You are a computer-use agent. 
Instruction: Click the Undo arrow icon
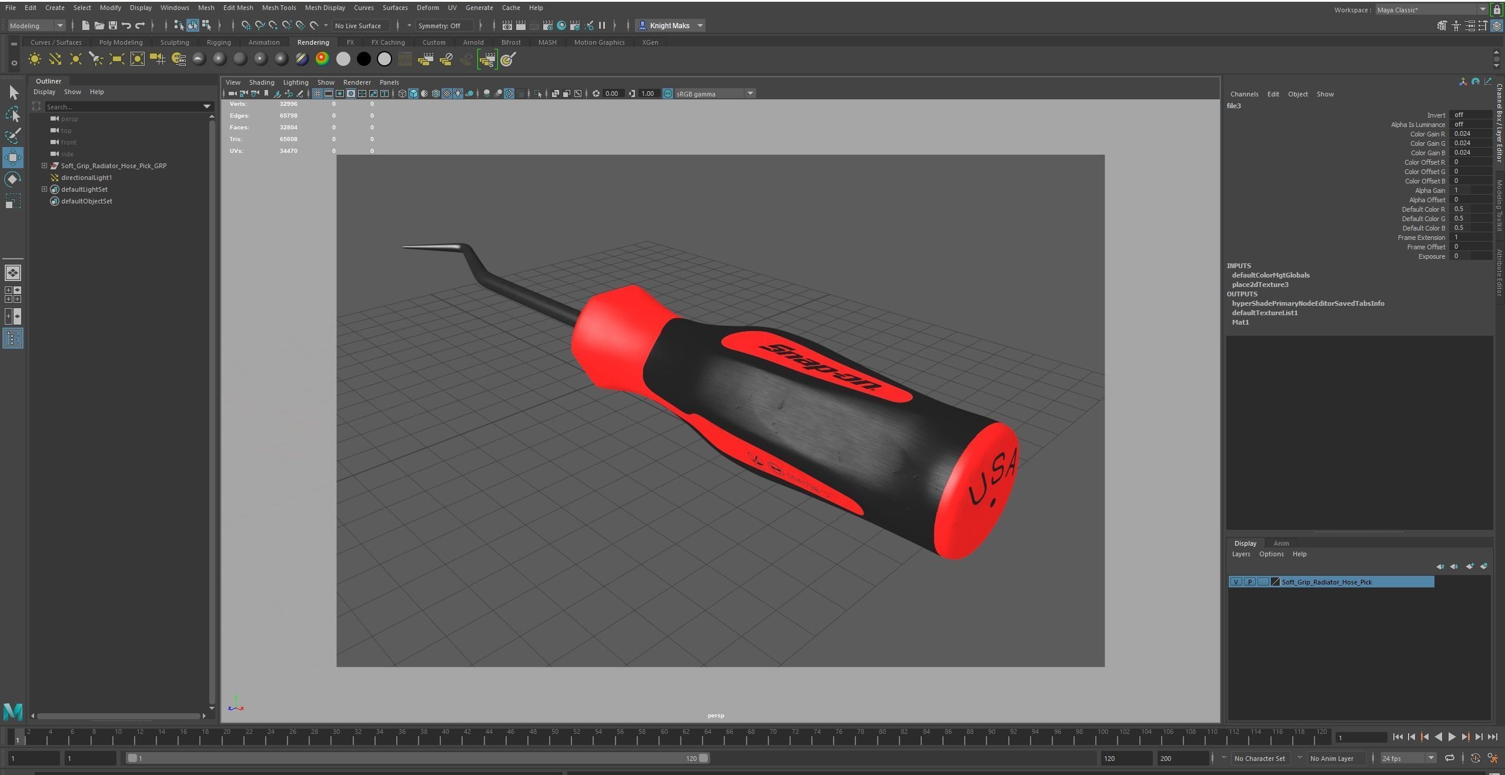click(126, 25)
